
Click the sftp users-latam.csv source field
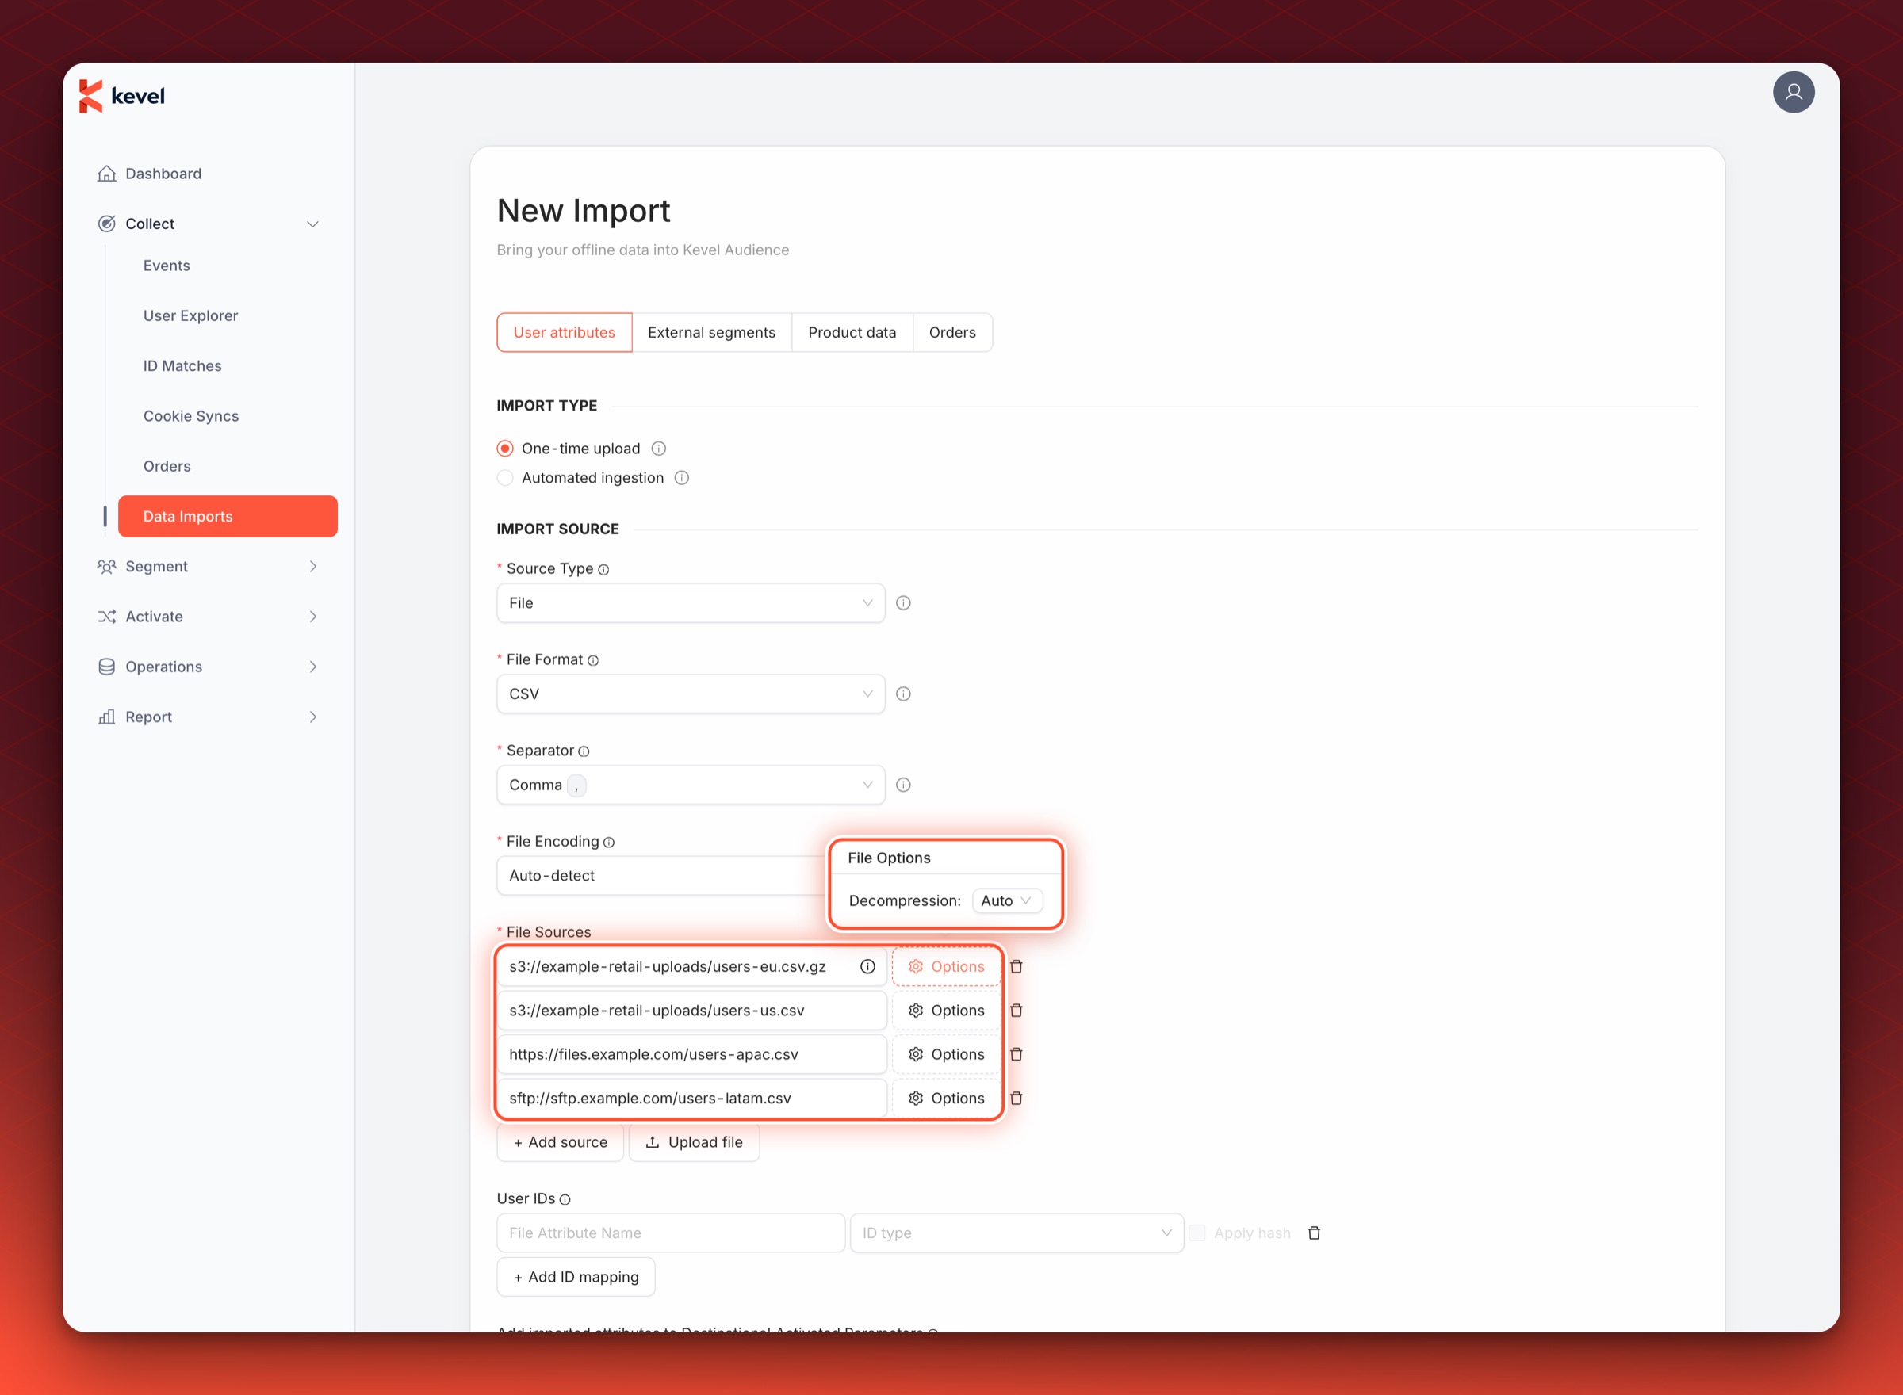[x=691, y=1099]
